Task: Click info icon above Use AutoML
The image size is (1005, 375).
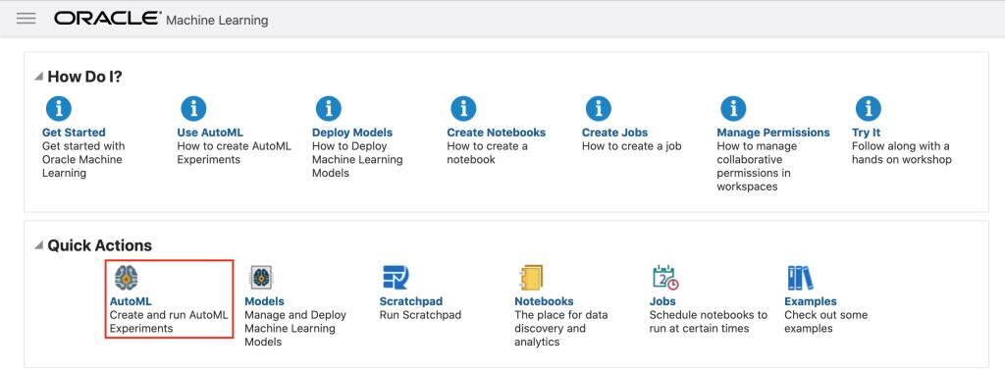Action: 193,108
